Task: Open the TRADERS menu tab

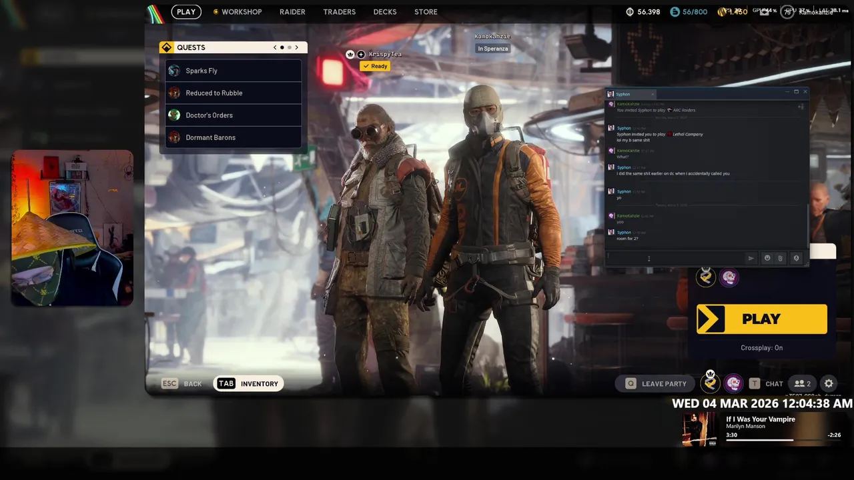Action: coord(339,11)
